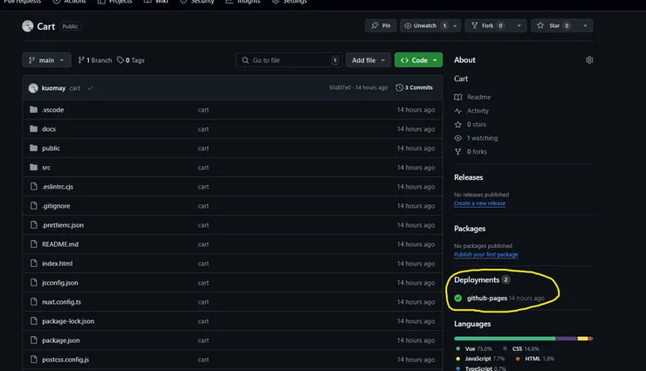This screenshot has height=371, width=646.
Task: Click the branch icon beside 1 Branch
Action: point(81,60)
